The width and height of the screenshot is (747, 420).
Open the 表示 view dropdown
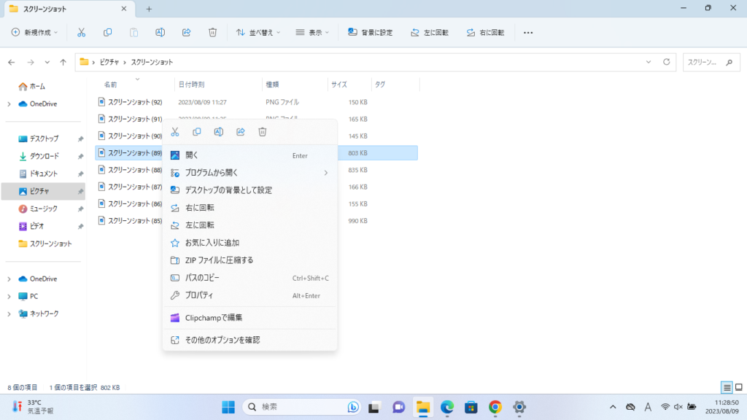[x=312, y=32]
